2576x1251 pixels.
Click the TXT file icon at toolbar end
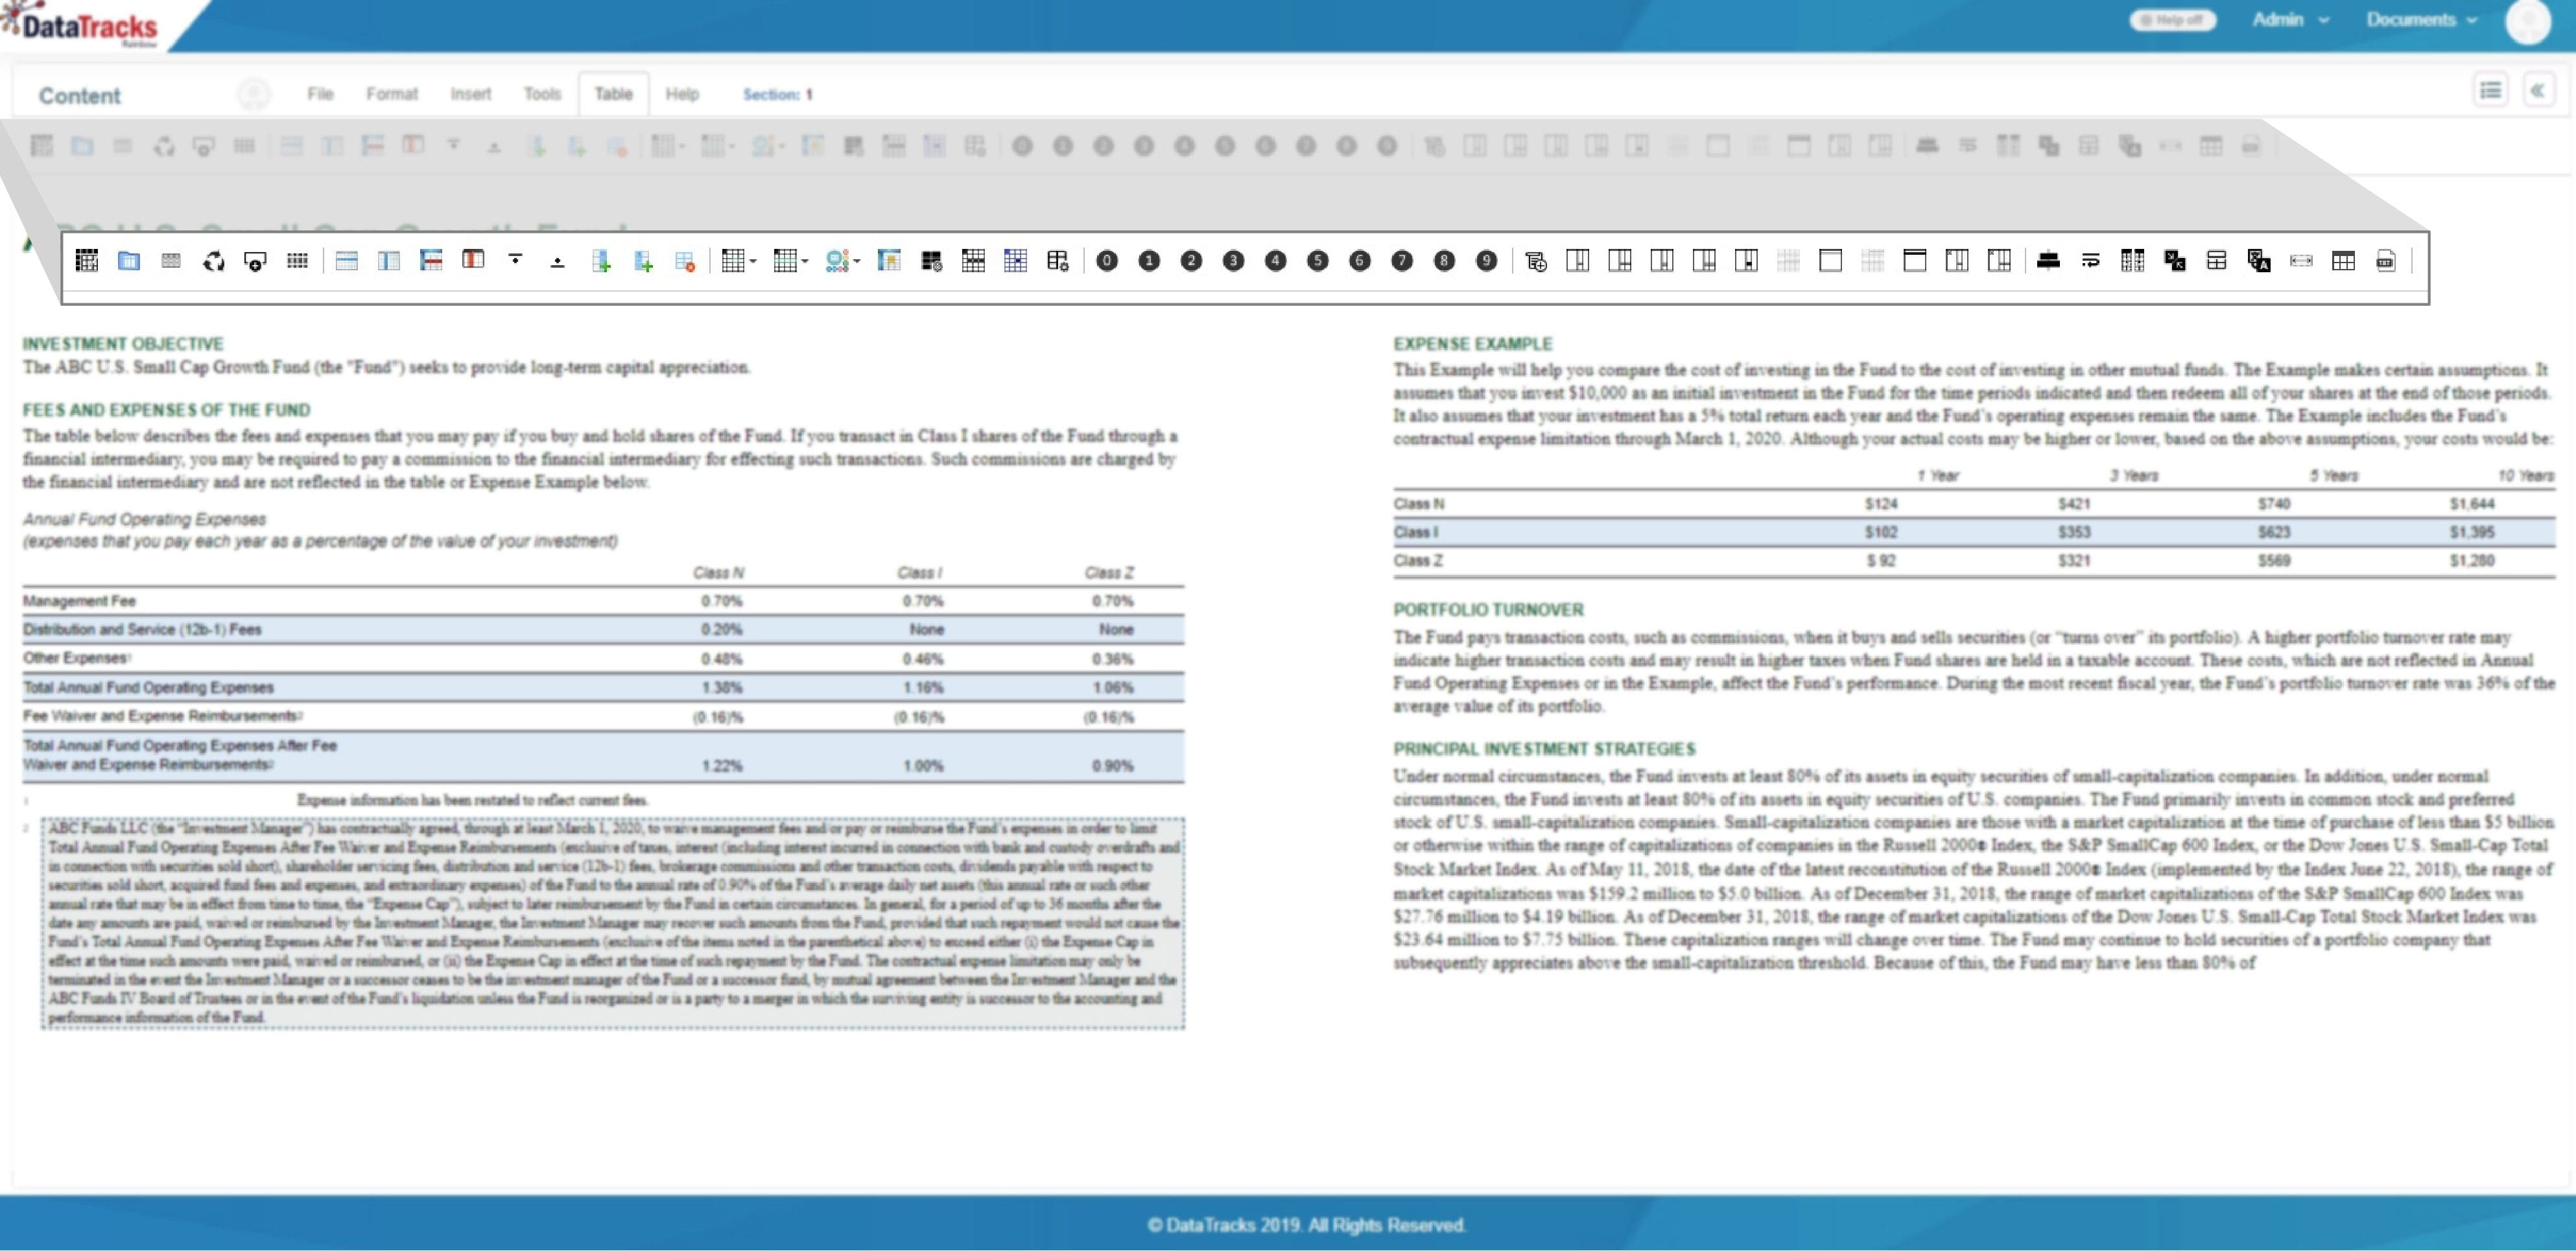2385,261
